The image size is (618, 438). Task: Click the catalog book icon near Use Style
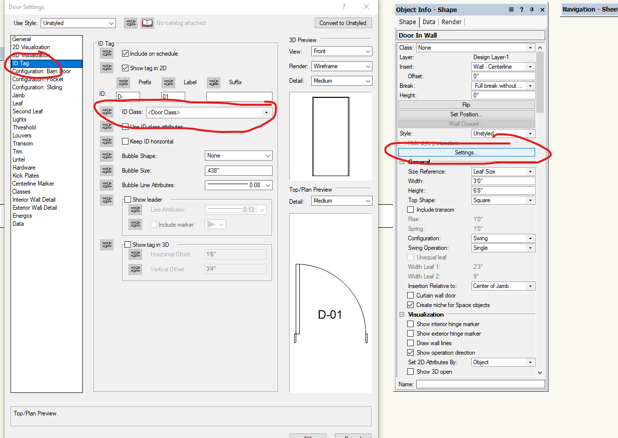147,23
